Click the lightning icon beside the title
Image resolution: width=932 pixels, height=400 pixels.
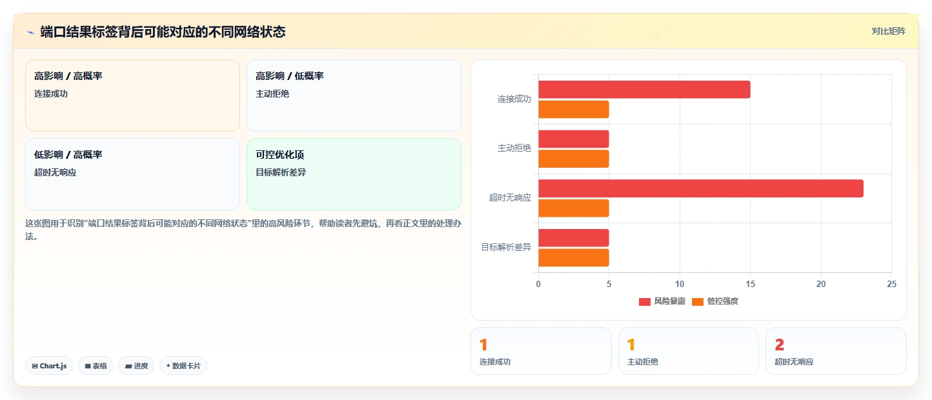tap(30, 32)
